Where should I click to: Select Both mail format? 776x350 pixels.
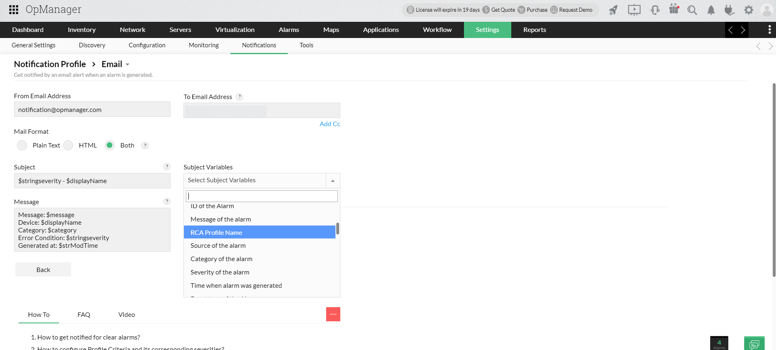(110, 145)
